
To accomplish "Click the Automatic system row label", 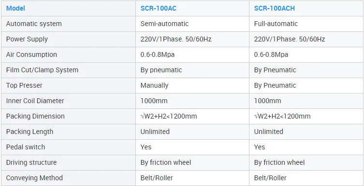I will click(69, 24).
